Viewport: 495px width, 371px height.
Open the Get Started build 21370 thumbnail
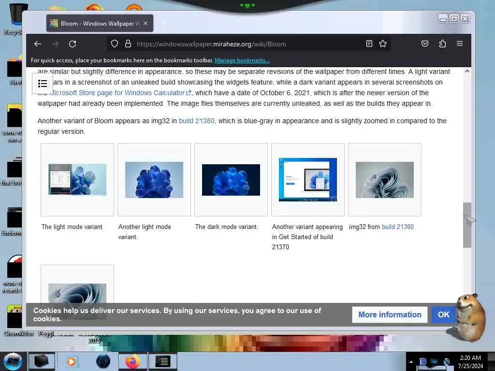[308, 180]
